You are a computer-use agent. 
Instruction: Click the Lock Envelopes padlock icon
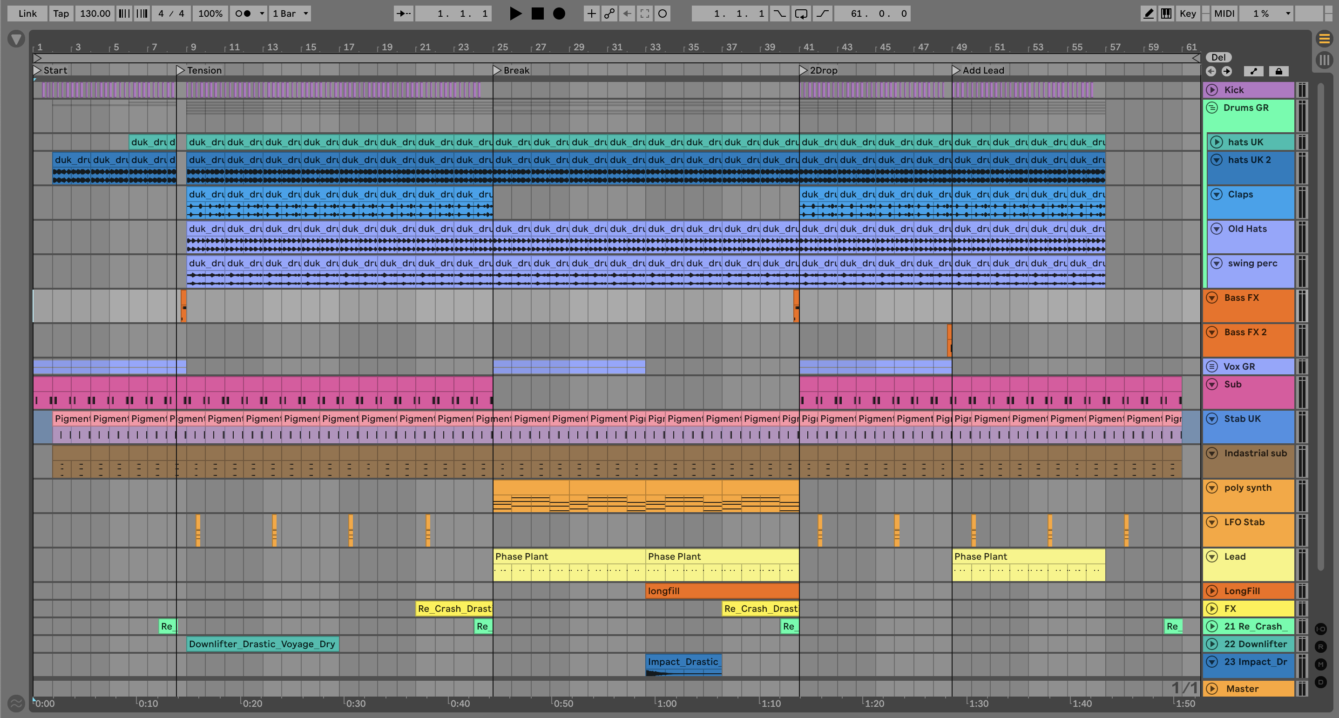pos(1278,71)
